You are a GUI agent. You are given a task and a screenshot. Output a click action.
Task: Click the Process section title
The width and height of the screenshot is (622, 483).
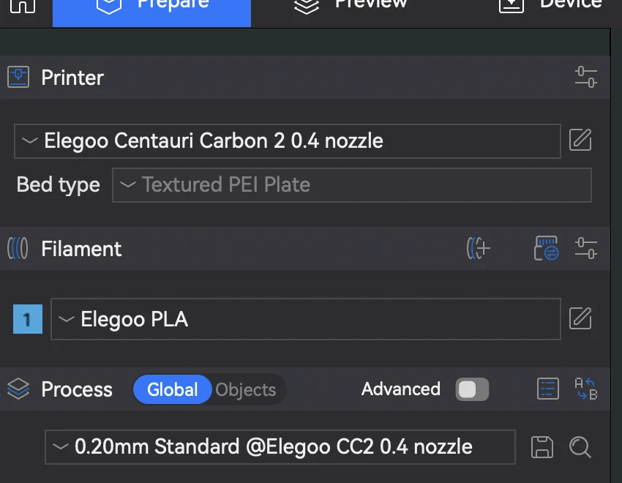(77, 389)
